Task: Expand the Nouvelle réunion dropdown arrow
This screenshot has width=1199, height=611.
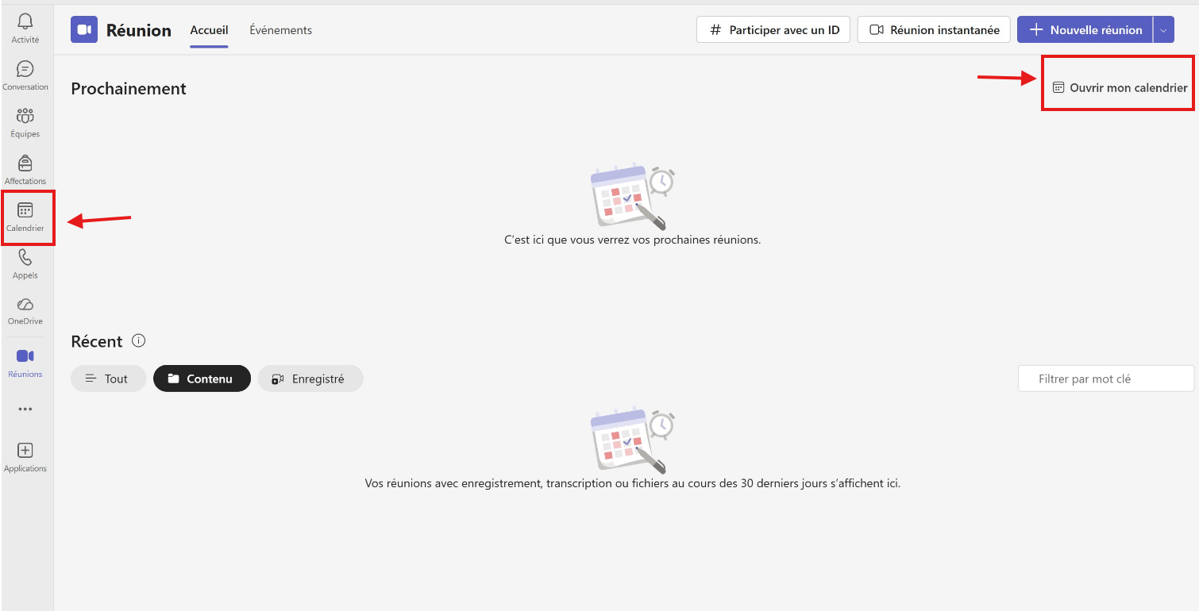Action: 1163,30
